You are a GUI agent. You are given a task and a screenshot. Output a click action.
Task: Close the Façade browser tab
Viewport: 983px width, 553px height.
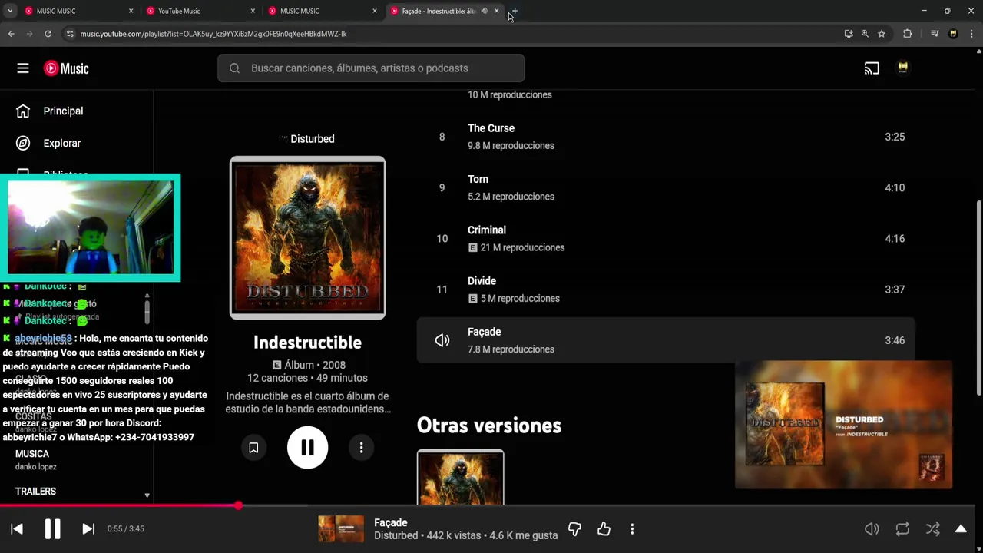pyautogui.click(x=497, y=11)
